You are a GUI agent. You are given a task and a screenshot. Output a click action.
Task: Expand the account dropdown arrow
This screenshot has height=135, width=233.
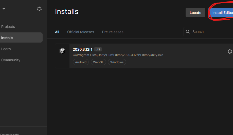pos(4,9)
